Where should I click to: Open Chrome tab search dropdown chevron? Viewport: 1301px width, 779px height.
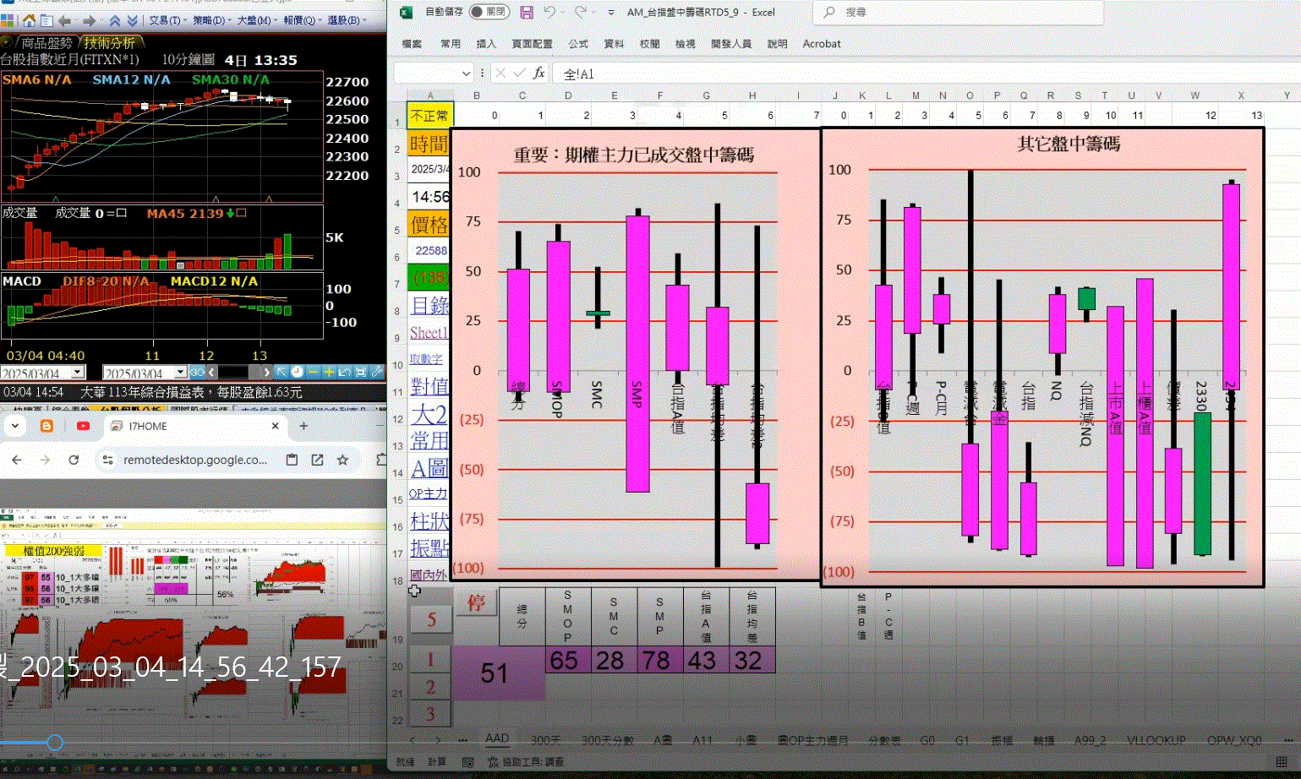pyautogui.click(x=15, y=426)
